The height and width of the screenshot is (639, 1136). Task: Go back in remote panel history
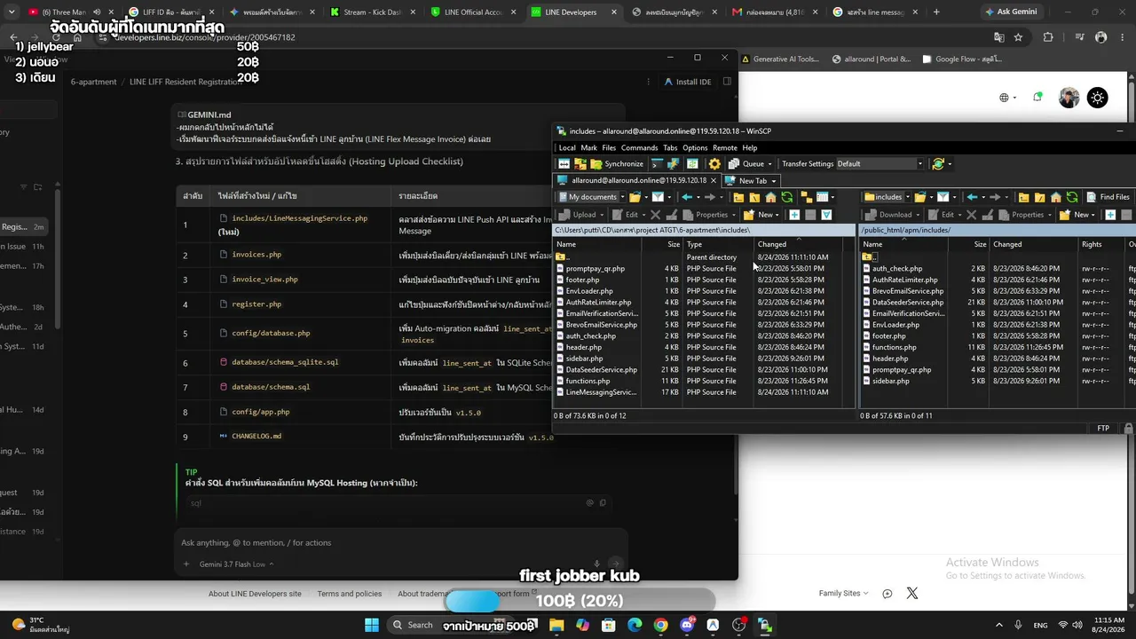[x=972, y=197]
